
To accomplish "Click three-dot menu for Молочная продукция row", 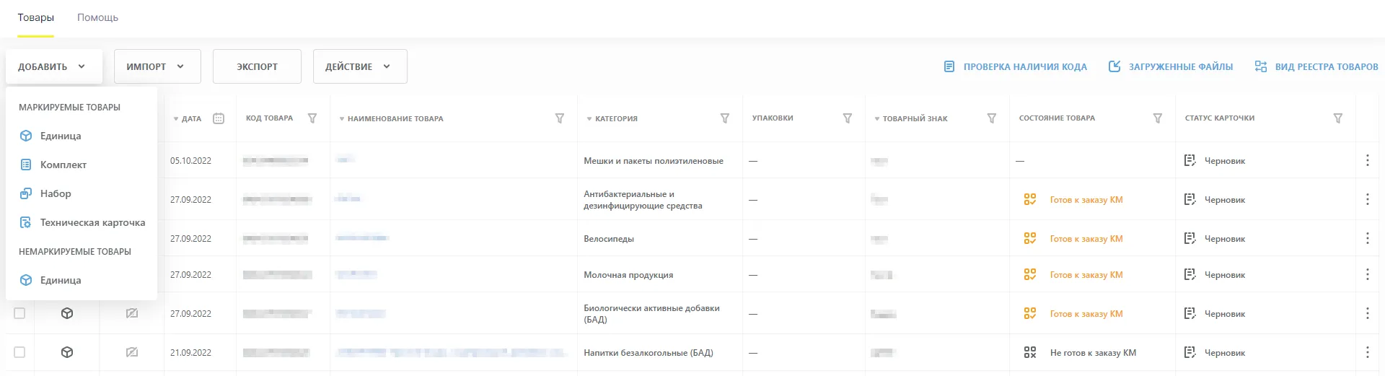I will click(1367, 274).
